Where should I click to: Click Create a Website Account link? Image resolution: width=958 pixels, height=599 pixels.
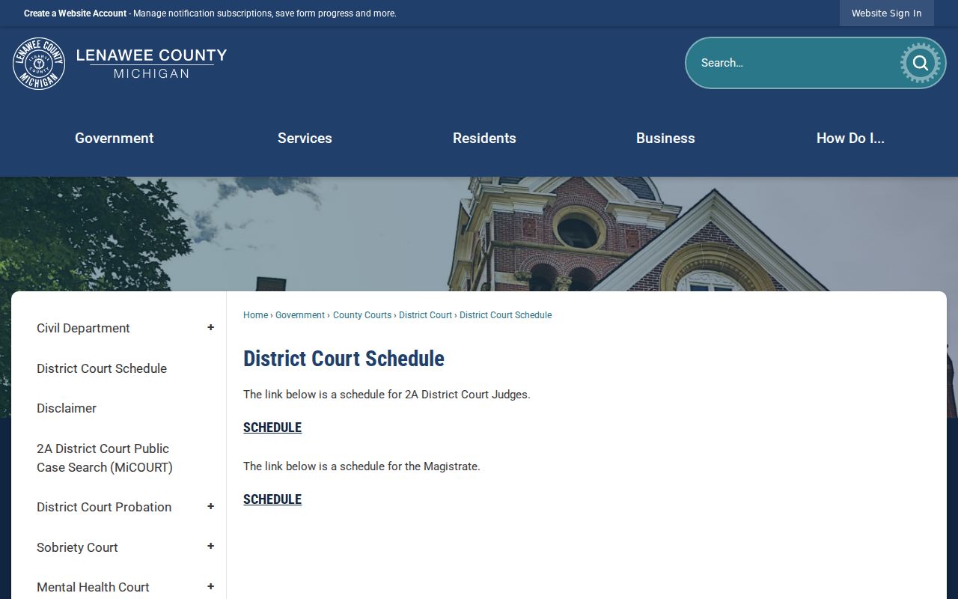(x=75, y=13)
